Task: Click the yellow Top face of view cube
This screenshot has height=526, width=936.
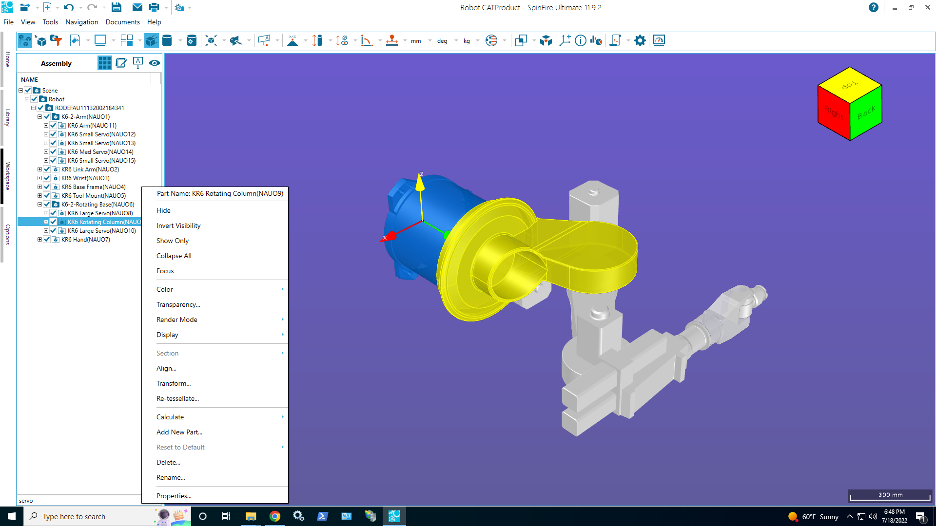Action: tap(850, 85)
